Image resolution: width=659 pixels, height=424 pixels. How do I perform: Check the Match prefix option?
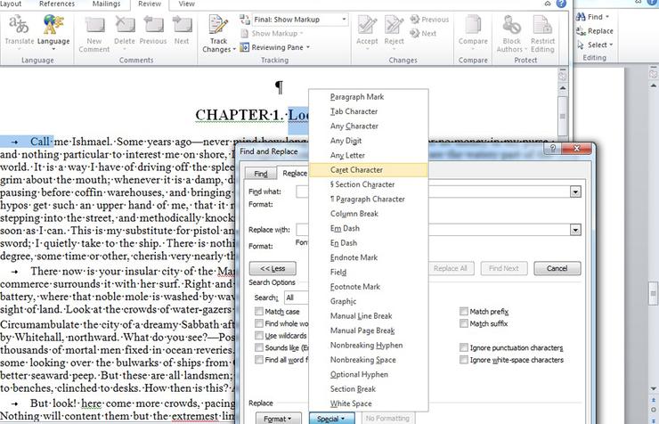(464, 312)
